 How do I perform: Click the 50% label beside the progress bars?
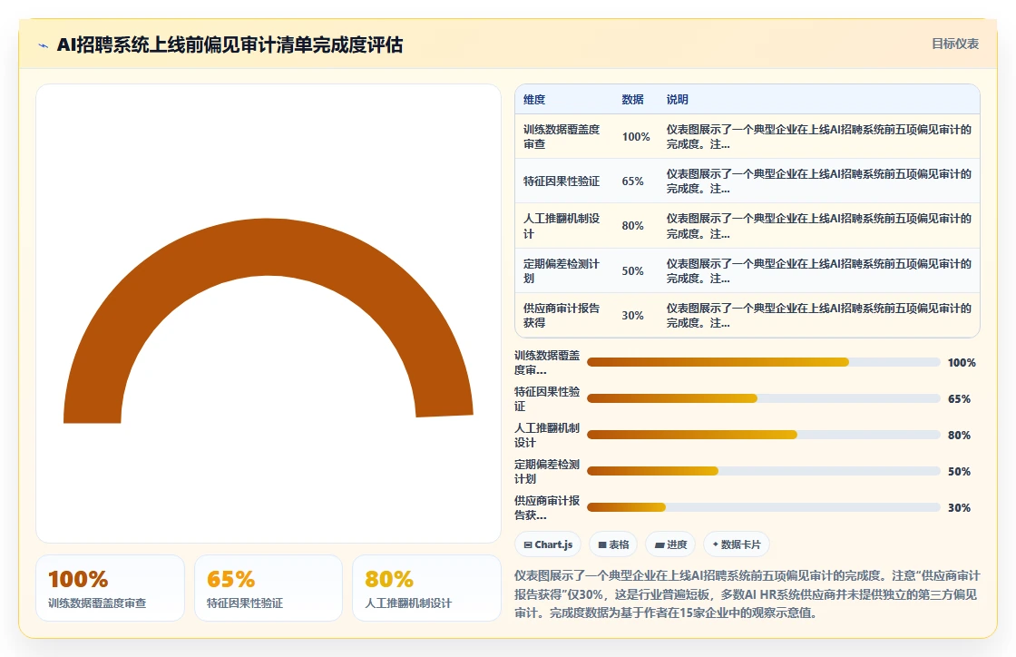(959, 471)
